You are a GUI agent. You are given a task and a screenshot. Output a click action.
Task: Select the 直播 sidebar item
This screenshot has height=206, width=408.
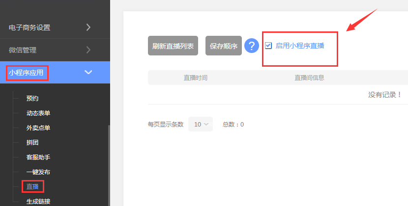click(x=32, y=186)
